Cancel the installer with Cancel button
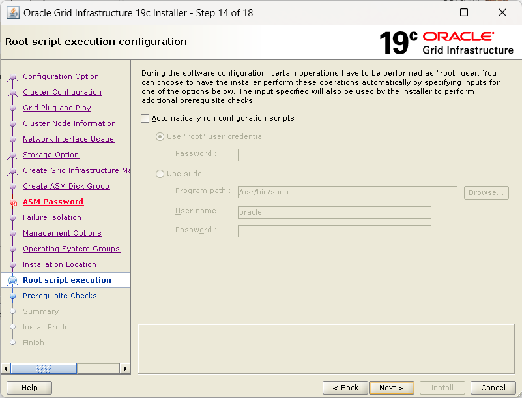The height and width of the screenshot is (398, 522). (493, 388)
